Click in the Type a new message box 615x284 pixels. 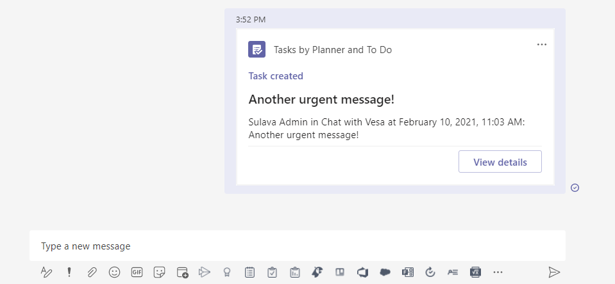click(297, 246)
